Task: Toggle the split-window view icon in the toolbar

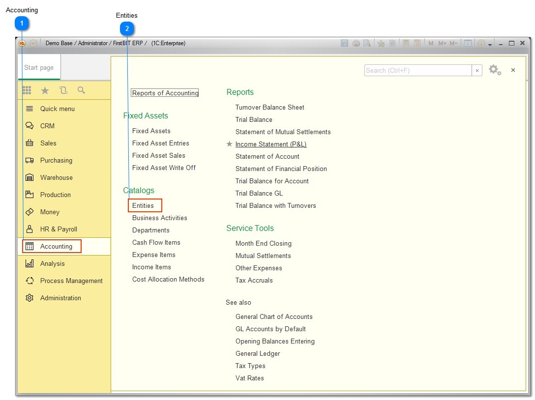Action: coord(468,43)
